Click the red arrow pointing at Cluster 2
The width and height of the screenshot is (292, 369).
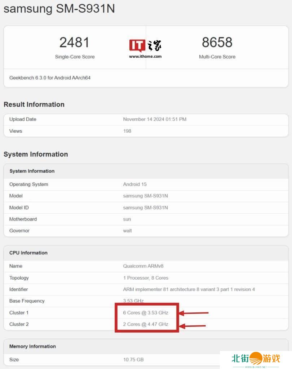coord(193,326)
